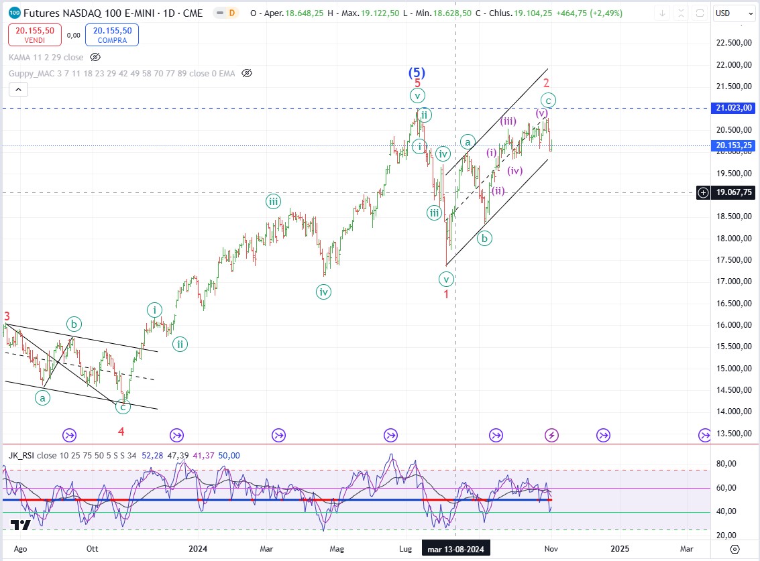
Task: Select the circled v label above red 1
Action: tap(446, 279)
